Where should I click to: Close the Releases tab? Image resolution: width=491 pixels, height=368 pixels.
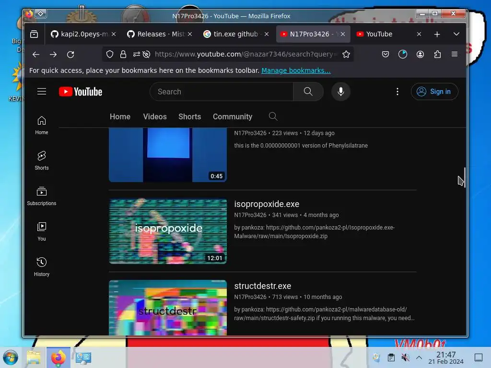(190, 34)
